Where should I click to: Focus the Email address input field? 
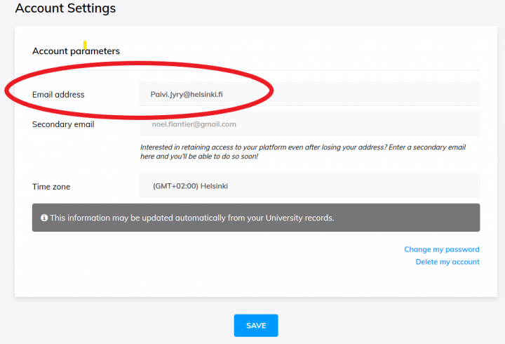(x=309, y=94)
